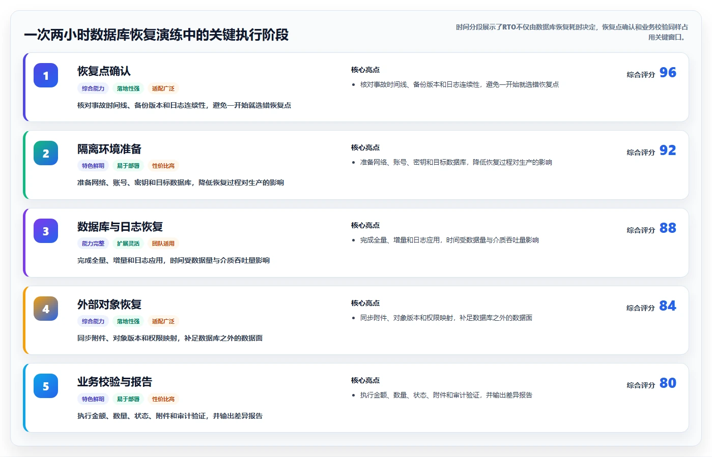Click the score value 92
Viewport: 712px width, 457px height.
[x=668, y=150]
